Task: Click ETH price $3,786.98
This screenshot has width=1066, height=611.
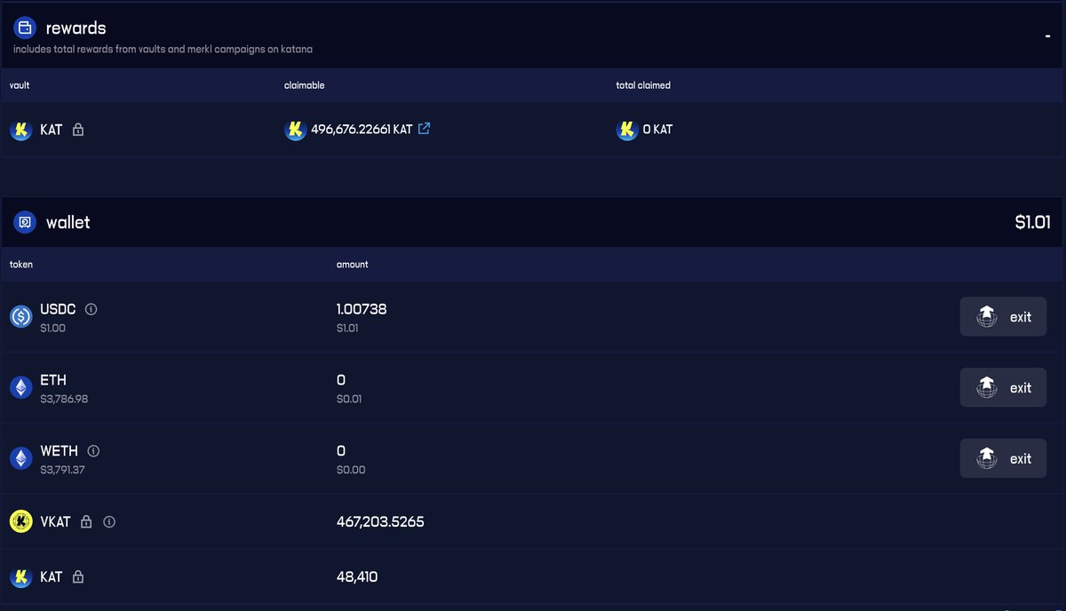Action: tap(64, 399)
